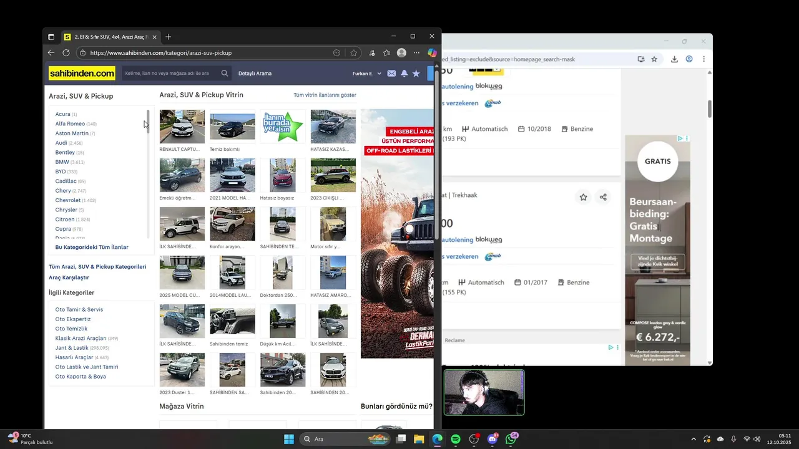This screenshot has height=449, width=799.
Task: Open the Temiz bakımlı listing thumbnail
Action: coord(232,127)
